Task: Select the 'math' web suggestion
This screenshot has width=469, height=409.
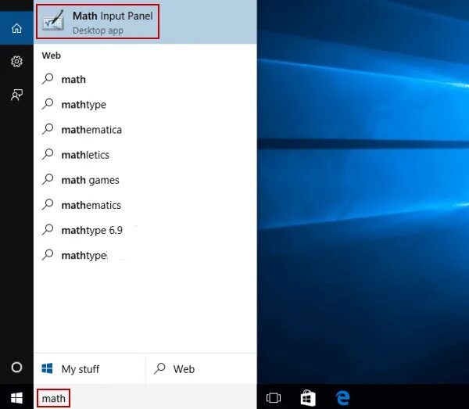Action: pyautogui.click(x=145, y=79)
